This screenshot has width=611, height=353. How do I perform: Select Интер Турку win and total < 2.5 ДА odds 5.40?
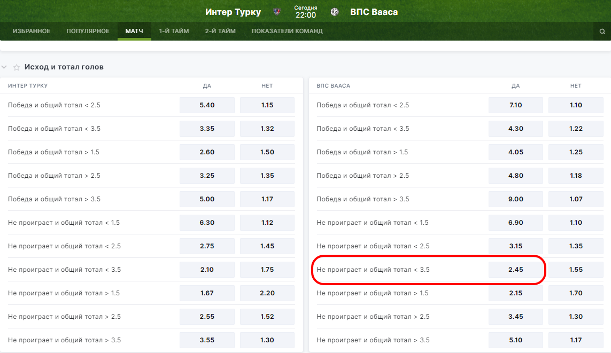tap(207, 105)
